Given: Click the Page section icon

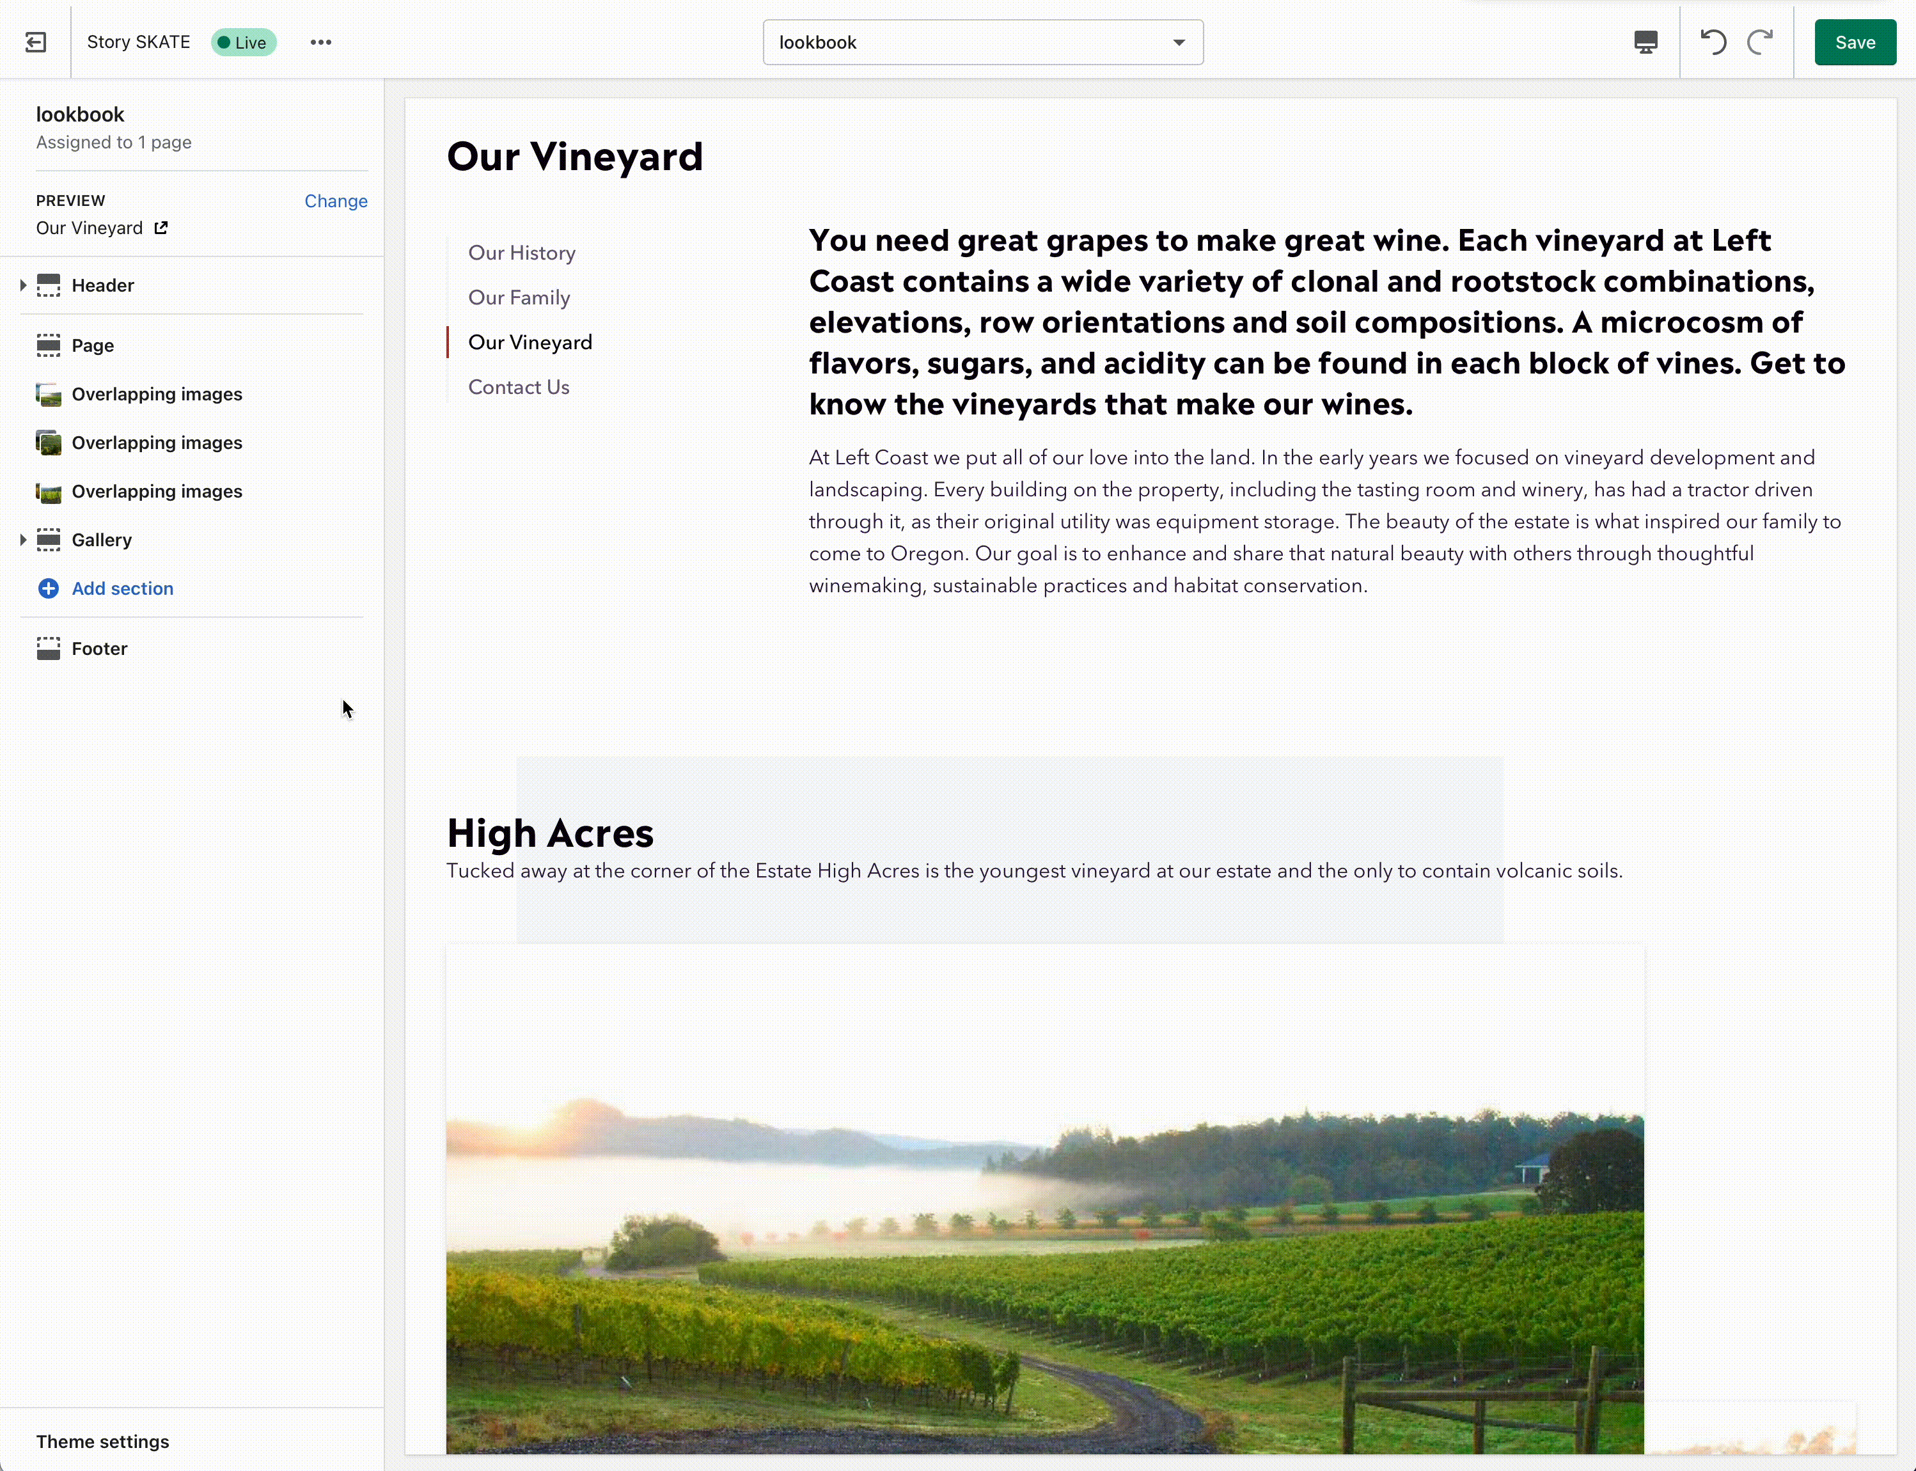Looking at the screenshot, I should [x=48, y=345].
